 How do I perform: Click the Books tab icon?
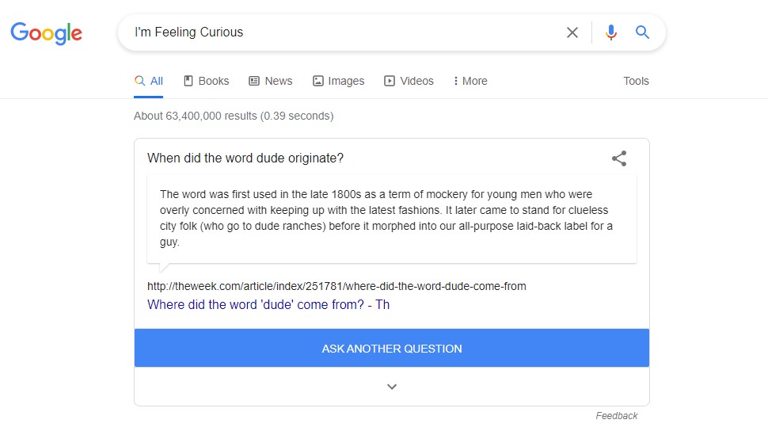[188, 81]
